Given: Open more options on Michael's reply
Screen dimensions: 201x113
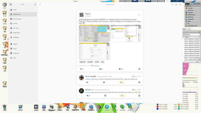Looking at the screenshot, I should pyautogui.click(x=139, y=90).
